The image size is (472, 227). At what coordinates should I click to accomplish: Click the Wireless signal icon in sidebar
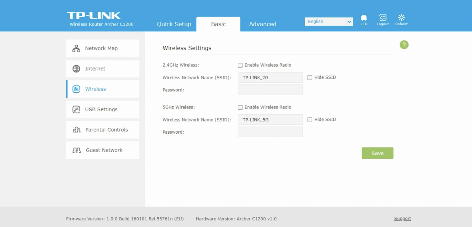pos(76,89)
